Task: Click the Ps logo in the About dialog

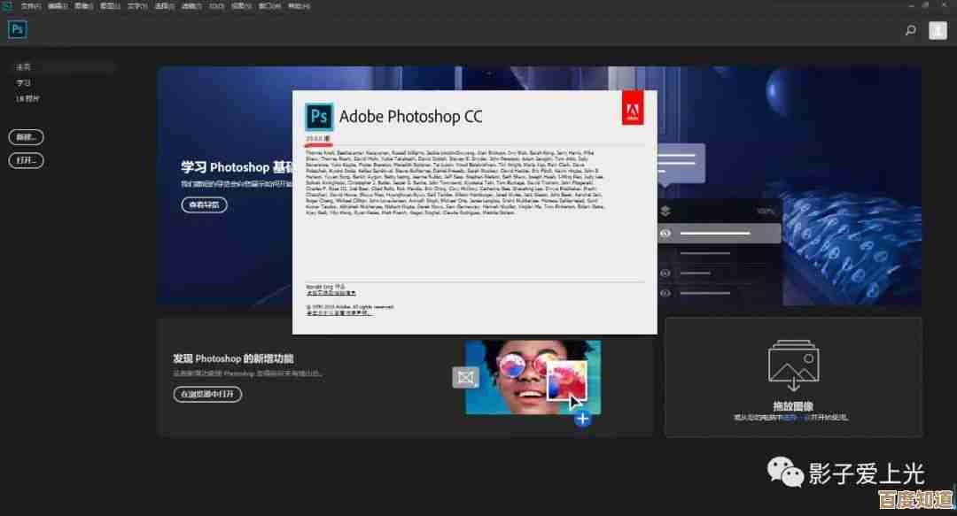Action: 318,117
